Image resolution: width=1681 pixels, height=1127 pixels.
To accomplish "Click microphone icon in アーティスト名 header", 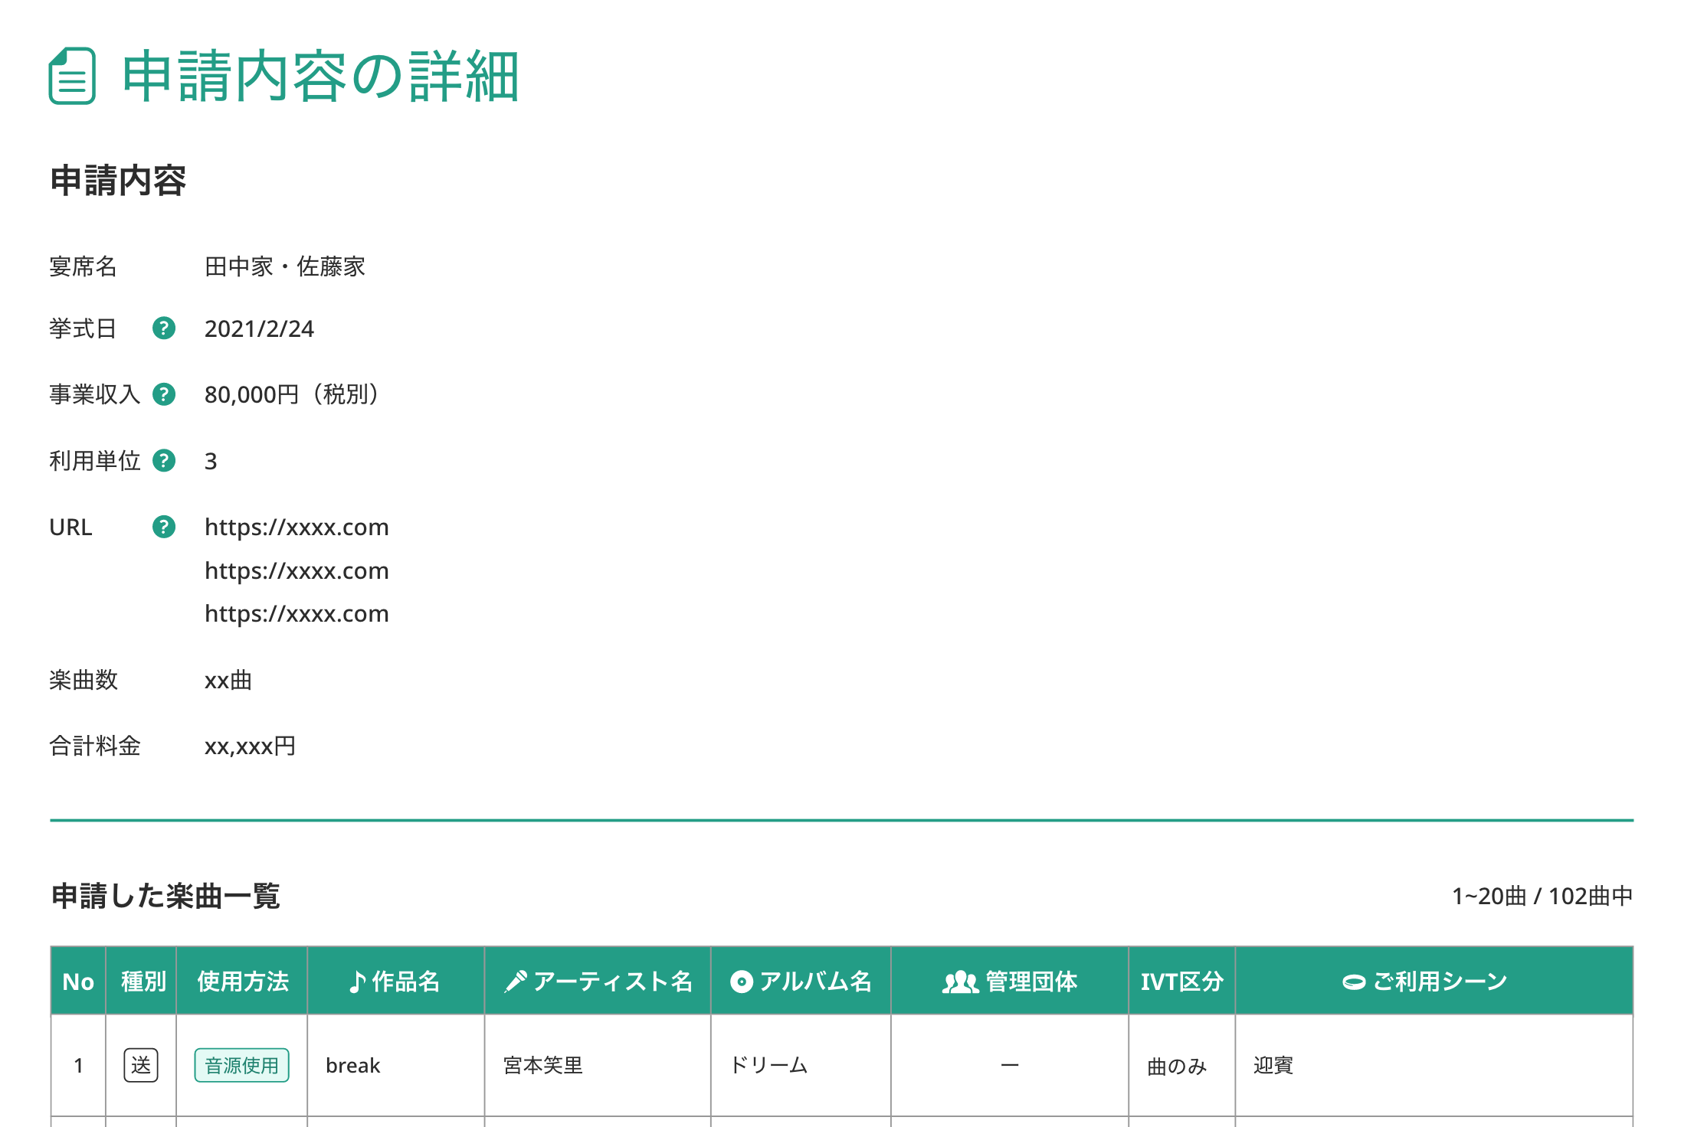I will click(516, 982).
